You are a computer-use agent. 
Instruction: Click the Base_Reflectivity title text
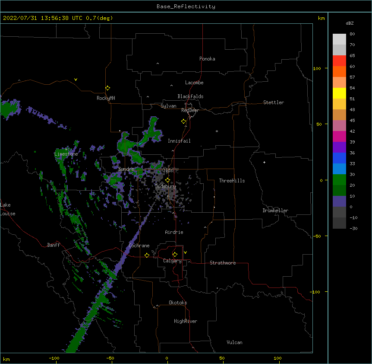(186, 6)
